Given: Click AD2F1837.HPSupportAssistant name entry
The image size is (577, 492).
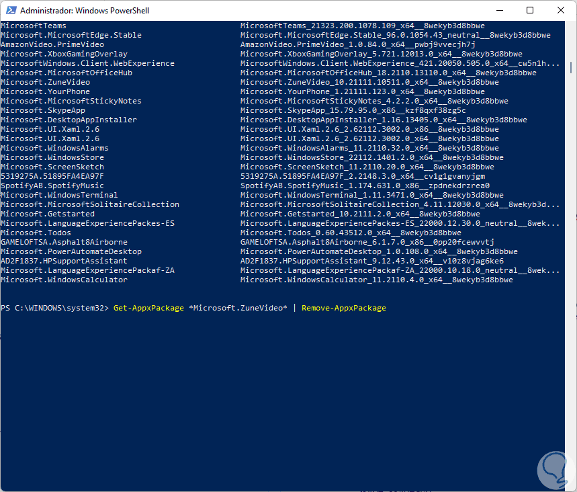Looking at the screenshot, I should click(64, 261).
